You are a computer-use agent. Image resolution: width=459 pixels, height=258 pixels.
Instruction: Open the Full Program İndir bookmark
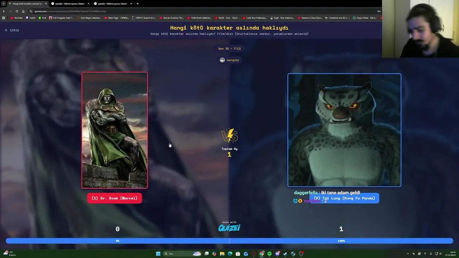[61, 18]
